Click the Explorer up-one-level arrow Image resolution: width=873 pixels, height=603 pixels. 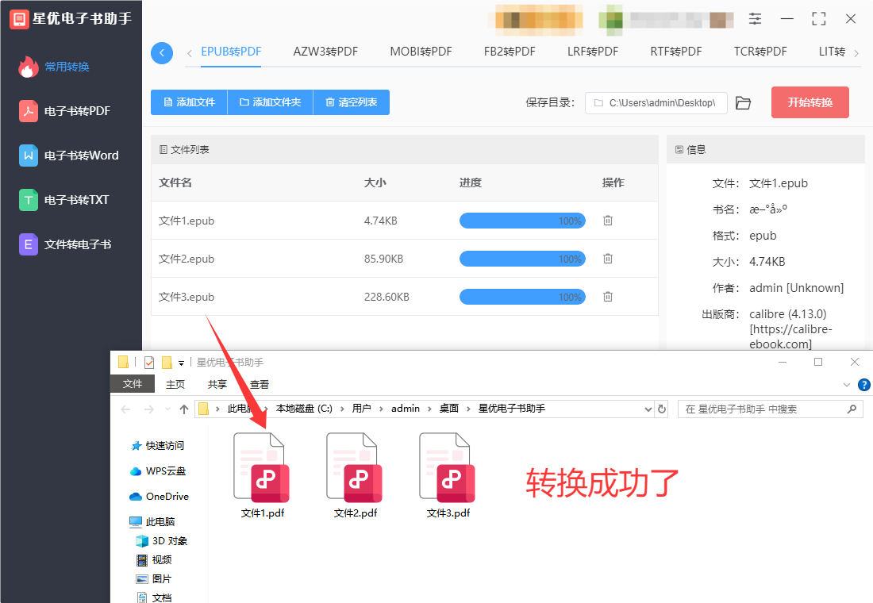click(x=184, y=409)
